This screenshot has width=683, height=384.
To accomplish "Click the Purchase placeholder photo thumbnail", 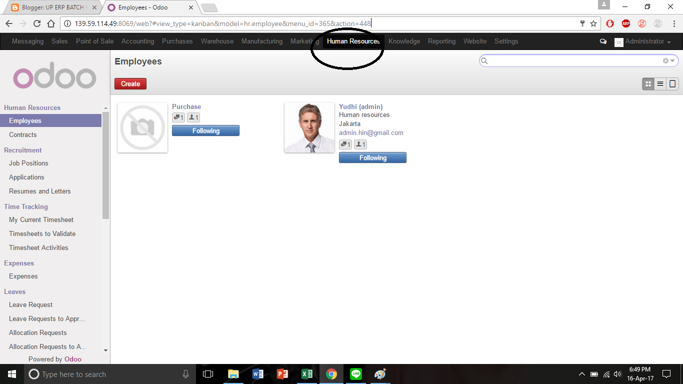I will click(x=142, y=127).
